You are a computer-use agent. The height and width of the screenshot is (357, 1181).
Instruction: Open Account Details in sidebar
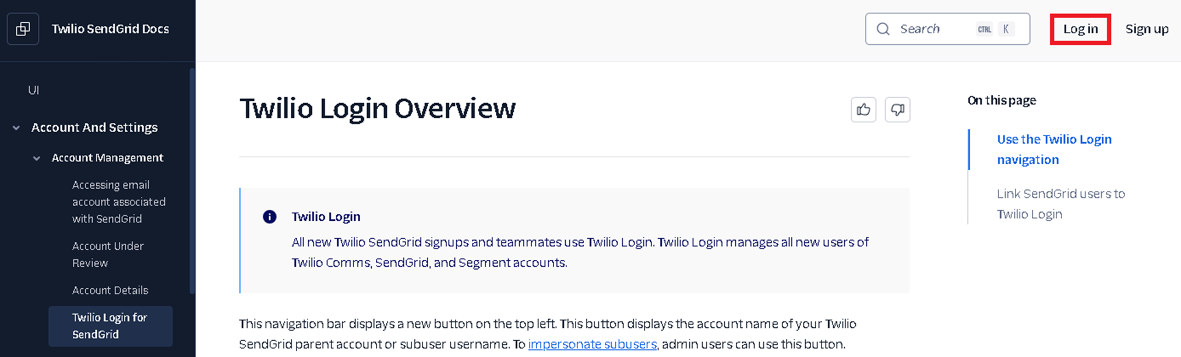(x=110, y=290)
